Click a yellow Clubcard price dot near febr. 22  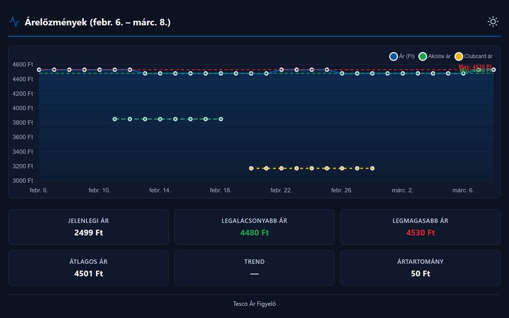(x=282, y=168)
